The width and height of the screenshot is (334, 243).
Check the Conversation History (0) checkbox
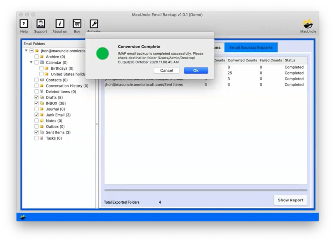tap(37, 86)
